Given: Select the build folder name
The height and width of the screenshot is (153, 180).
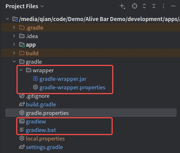Looking at the screenshot, I should pyautogui.click(x=32, y=53).
